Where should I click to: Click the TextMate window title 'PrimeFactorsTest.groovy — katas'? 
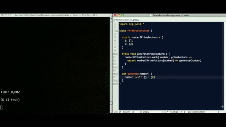pos(171,15)
